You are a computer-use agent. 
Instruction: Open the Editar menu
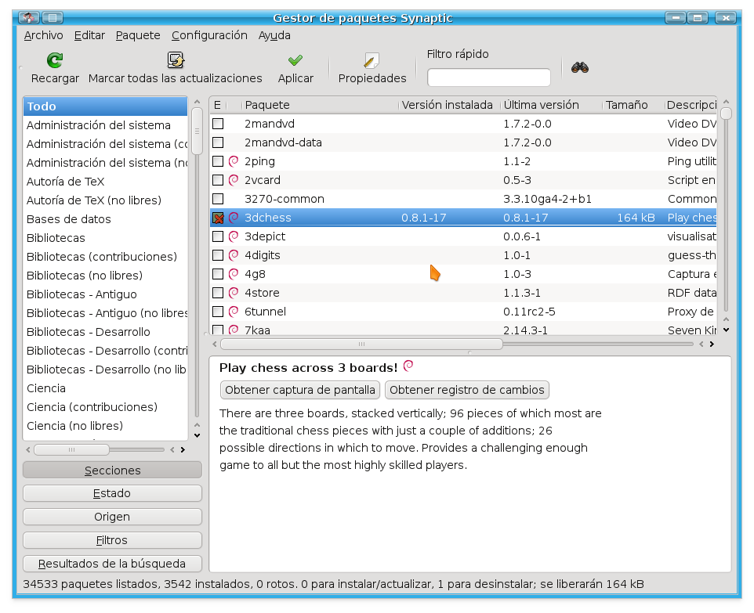click(x=89, y=35)
